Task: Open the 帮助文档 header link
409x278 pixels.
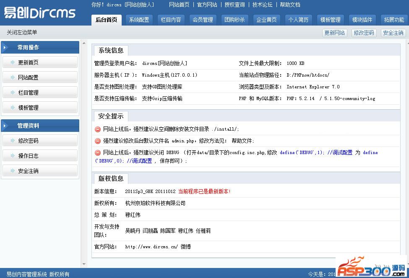Action: [x=290, y=5]
